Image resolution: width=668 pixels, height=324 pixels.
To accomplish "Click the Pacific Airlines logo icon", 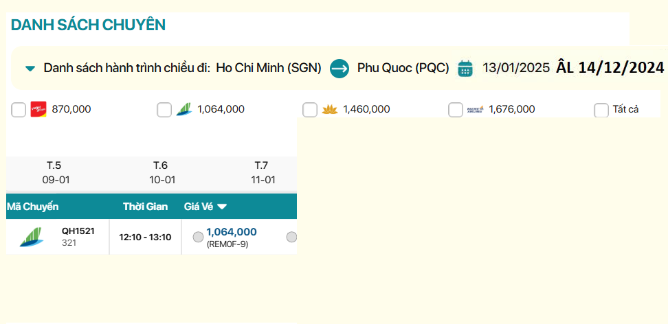I will 475,109.
